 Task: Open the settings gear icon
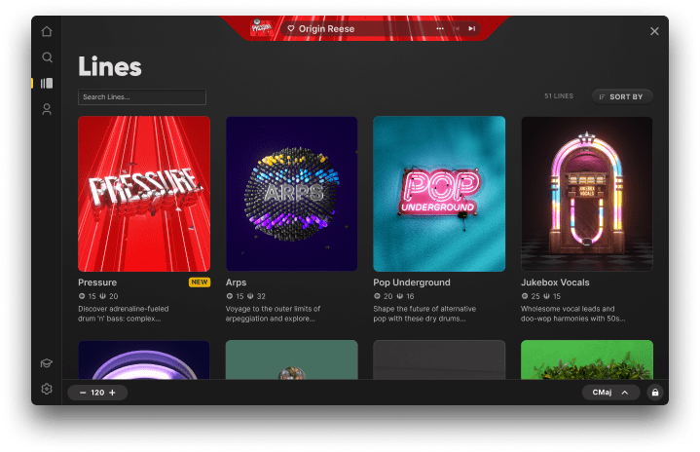(x=47, y=389)
